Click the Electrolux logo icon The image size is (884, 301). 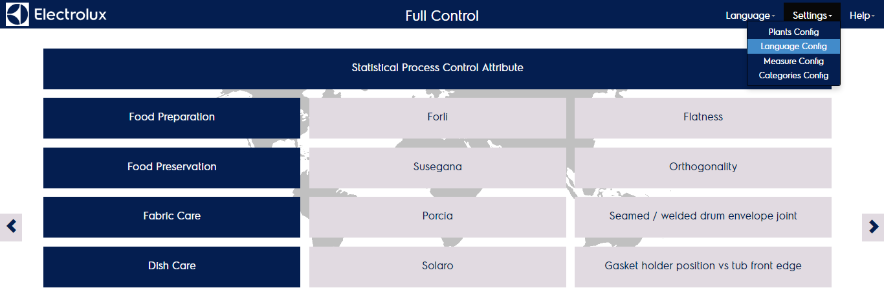(x=17, y=14)
